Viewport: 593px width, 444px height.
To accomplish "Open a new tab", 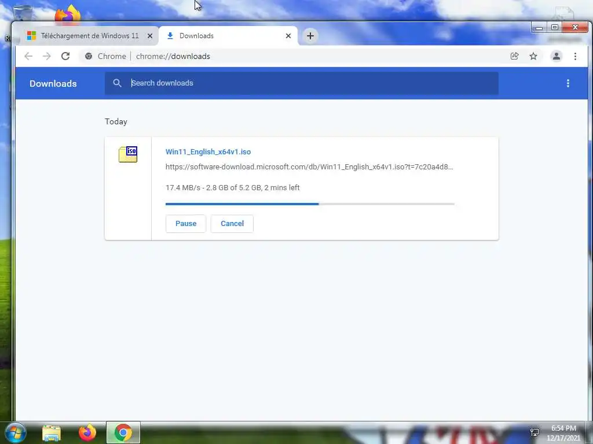I will [x=310, y=36].
